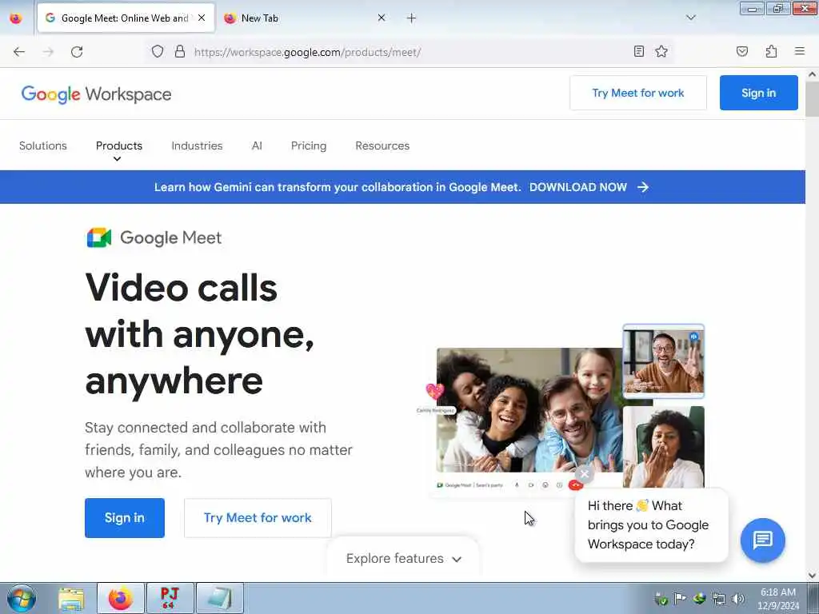The width and height of the screenshot is (819, 614).
Task: Reload the current page
Action: 77,52
